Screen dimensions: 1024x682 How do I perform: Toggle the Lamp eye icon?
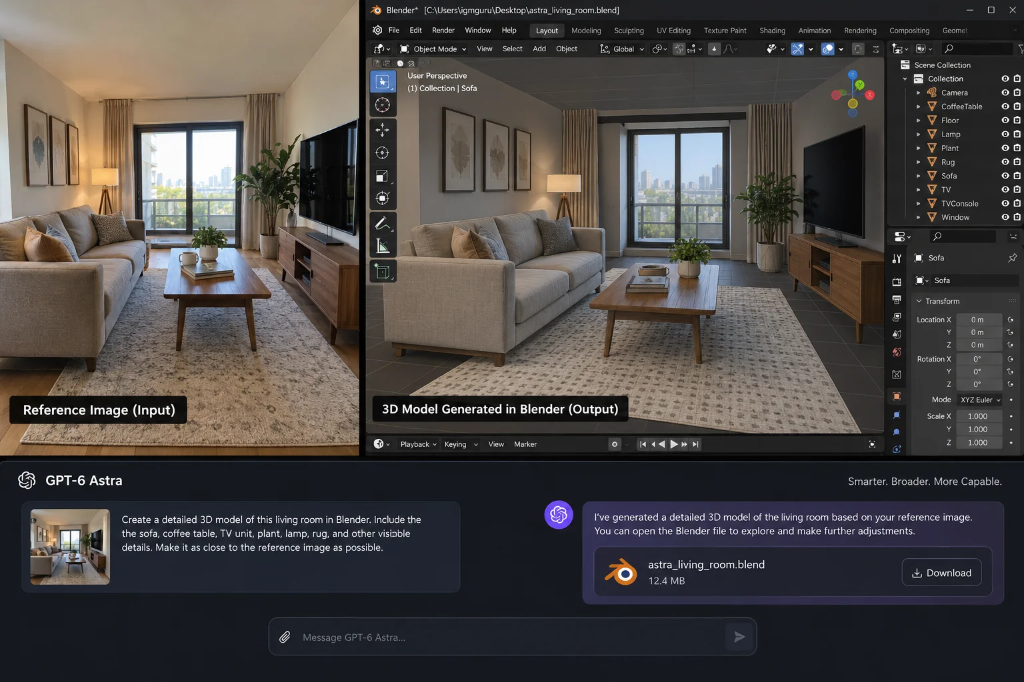click(x=1005, y=135)
